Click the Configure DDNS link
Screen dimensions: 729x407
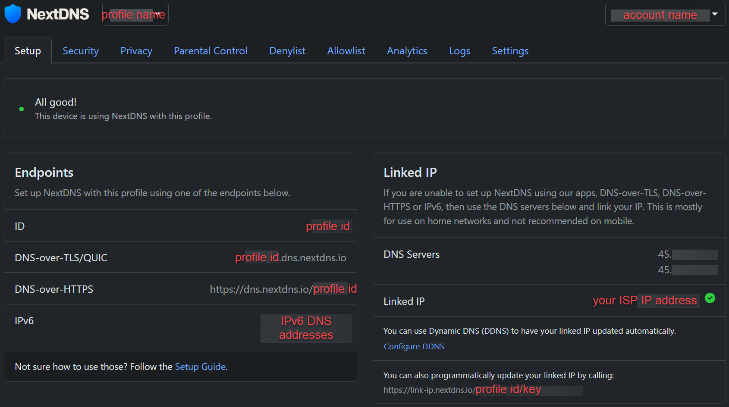tap(414, 346)
